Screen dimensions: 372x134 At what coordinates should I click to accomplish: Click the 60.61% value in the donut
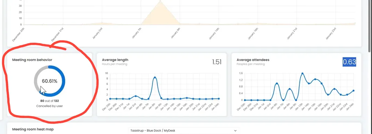(50, 81)
